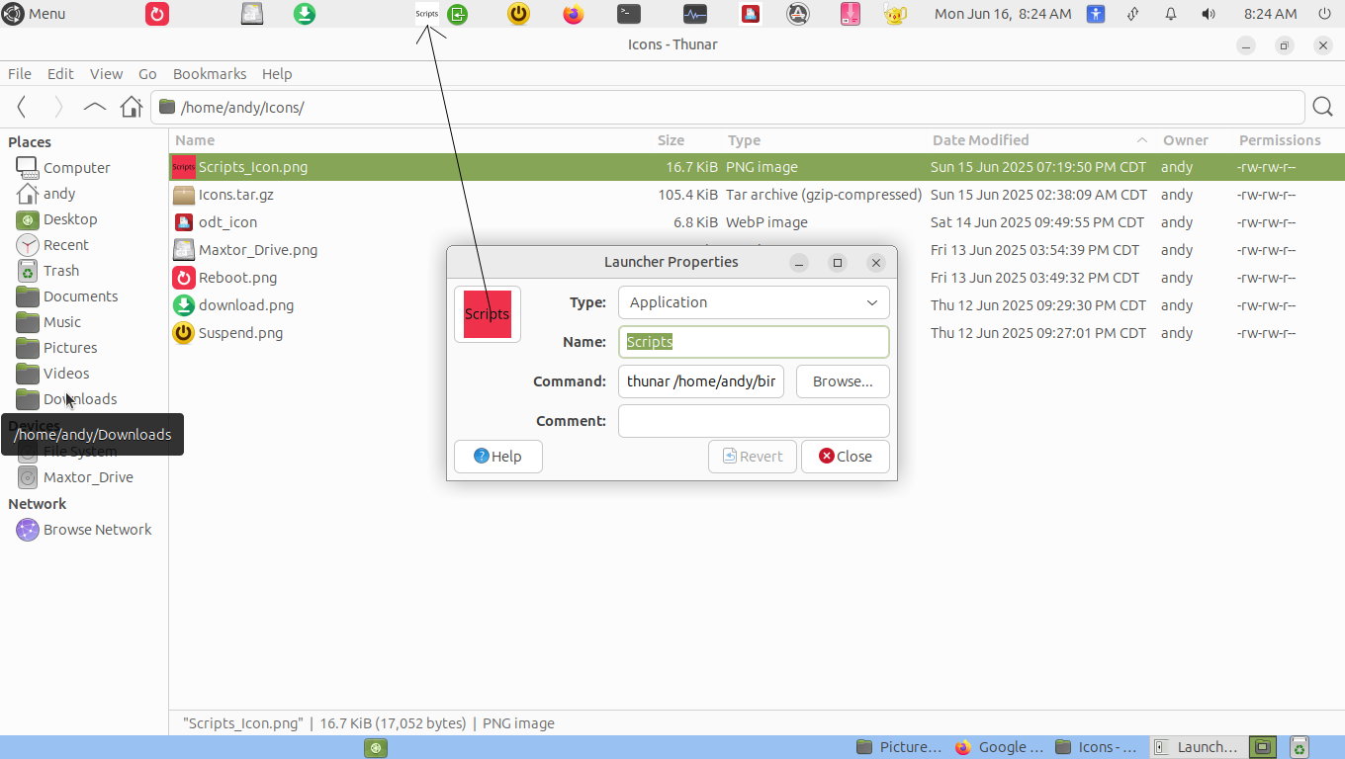Image resolution: width=1345 pixels, height=759 pixels.
Task: Click the workspace switcher in the bottom panel
Action: click(1262, 747)
